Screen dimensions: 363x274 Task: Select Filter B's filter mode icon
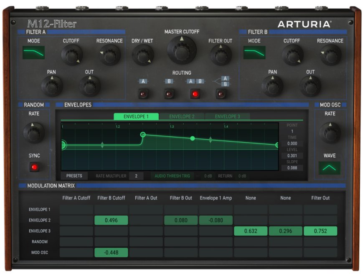click(255, 52)
